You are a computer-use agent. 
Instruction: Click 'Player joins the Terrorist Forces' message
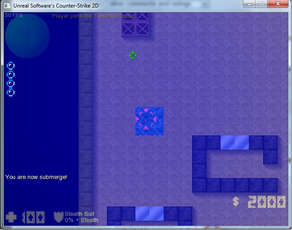[x=93, y=16]
